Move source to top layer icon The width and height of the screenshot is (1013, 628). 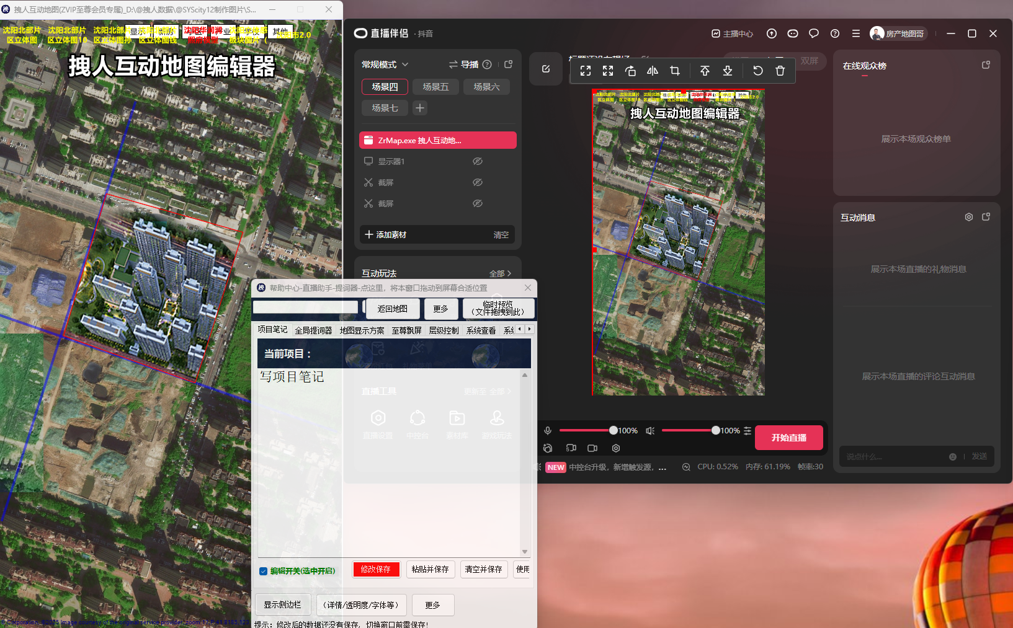705,71
